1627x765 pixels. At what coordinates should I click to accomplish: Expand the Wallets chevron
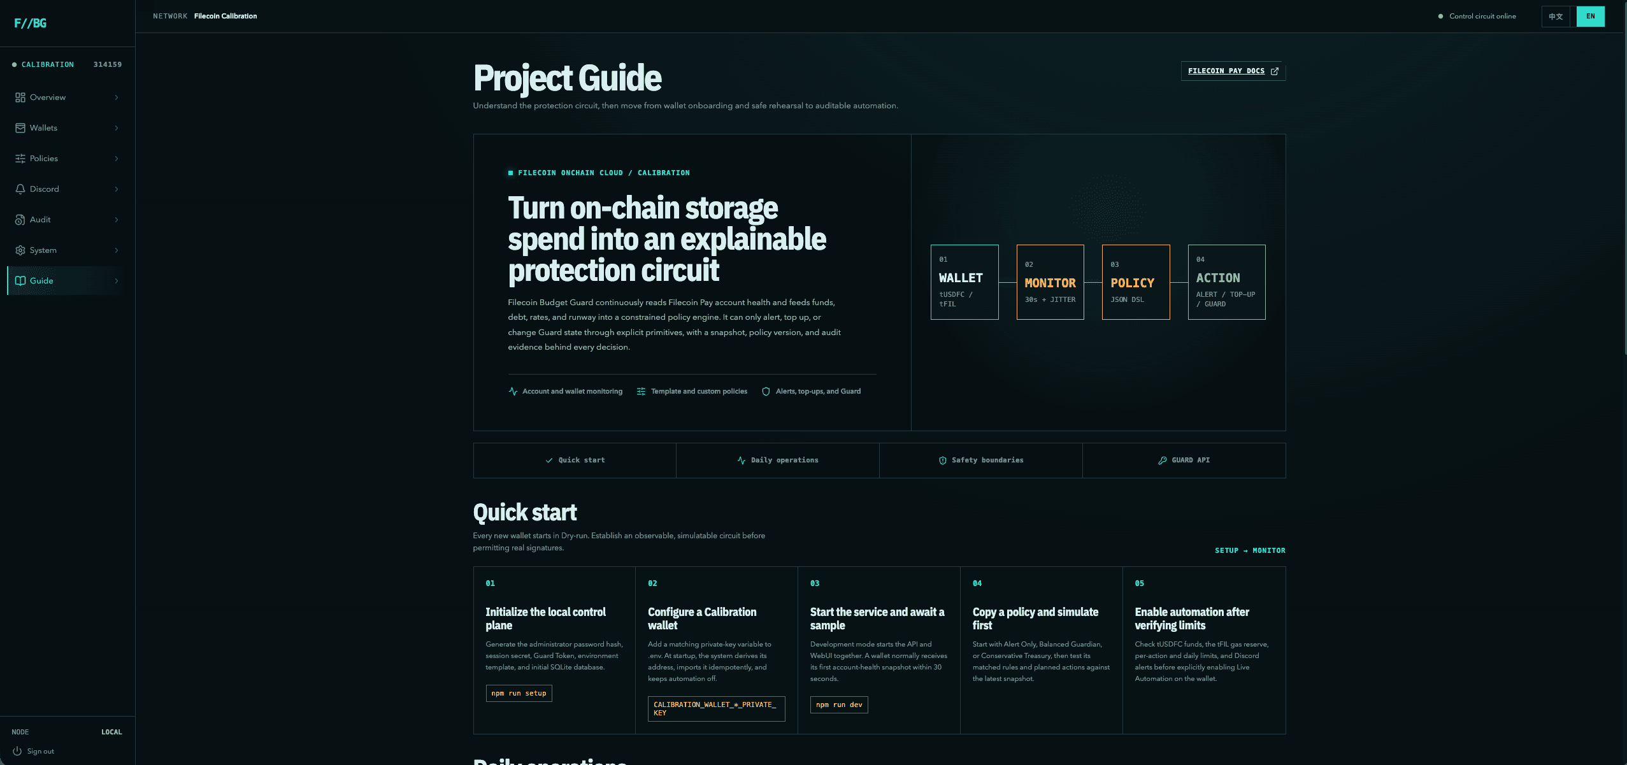[117, 128]
